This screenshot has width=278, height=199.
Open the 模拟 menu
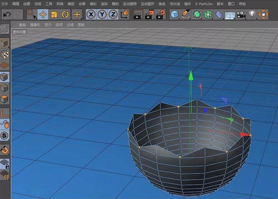93,4
